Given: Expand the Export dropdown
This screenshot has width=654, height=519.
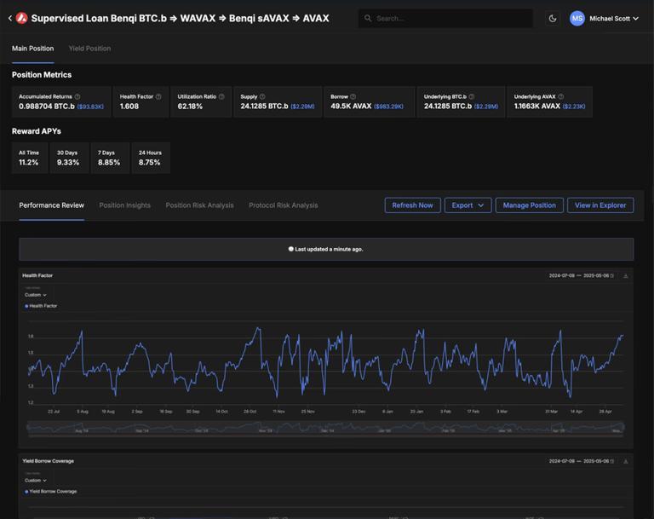Looking at the screenshot, I should [x=468, y=205].
